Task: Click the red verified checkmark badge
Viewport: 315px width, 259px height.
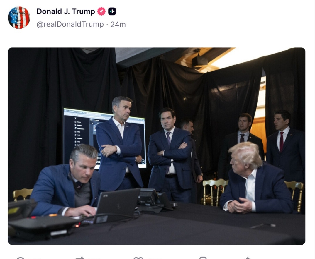Action: [x=101, y=11]
